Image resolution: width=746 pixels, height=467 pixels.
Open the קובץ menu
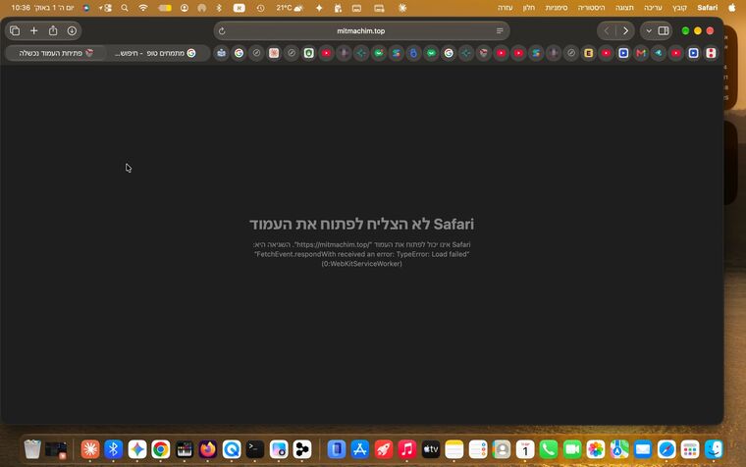pyautogui.click(x=679, y=8)
